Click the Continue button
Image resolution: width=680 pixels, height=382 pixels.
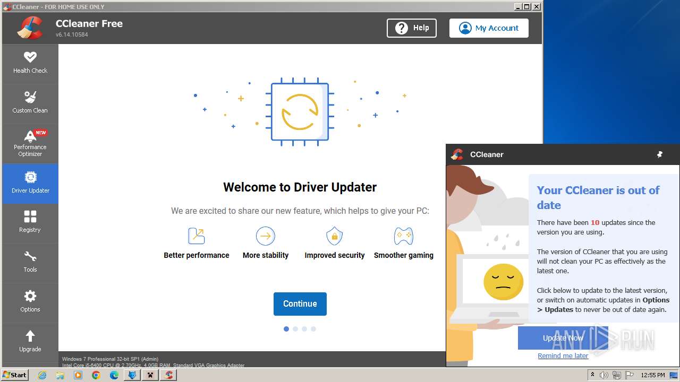tap(300, 304)
